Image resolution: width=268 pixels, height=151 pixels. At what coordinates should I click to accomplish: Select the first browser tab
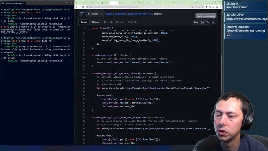(x=79, y=3)
